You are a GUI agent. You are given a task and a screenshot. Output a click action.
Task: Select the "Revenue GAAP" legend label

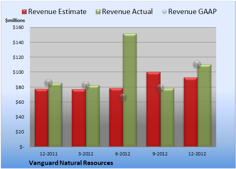pos(192,12)
